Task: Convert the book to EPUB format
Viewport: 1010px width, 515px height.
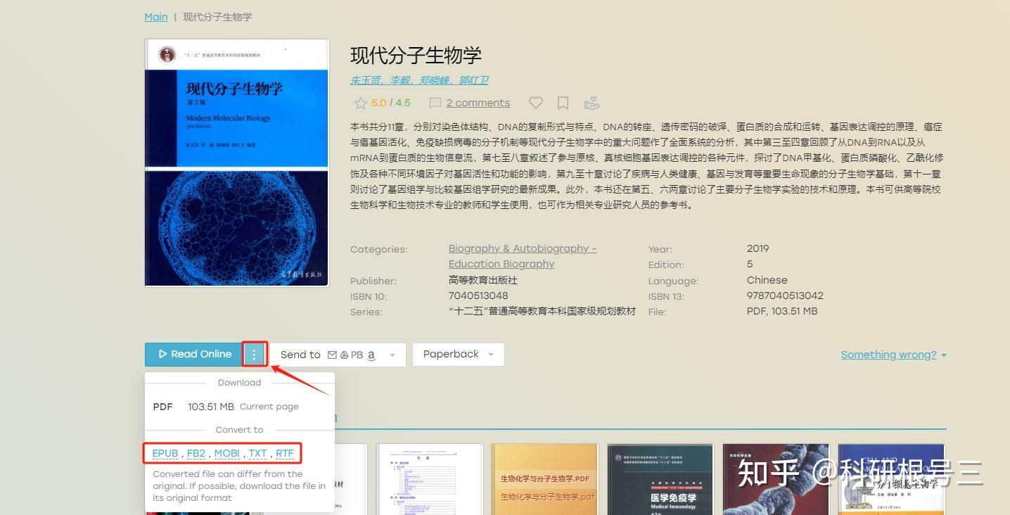Action: [x=165, y=453]
